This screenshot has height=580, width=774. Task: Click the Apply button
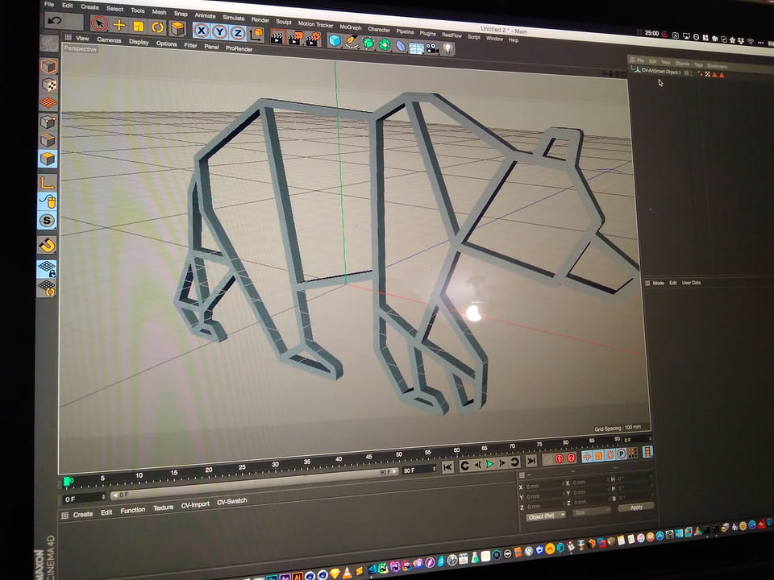(x=636, y=507)
